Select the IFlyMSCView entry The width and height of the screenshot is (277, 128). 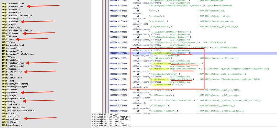(8, 75)
